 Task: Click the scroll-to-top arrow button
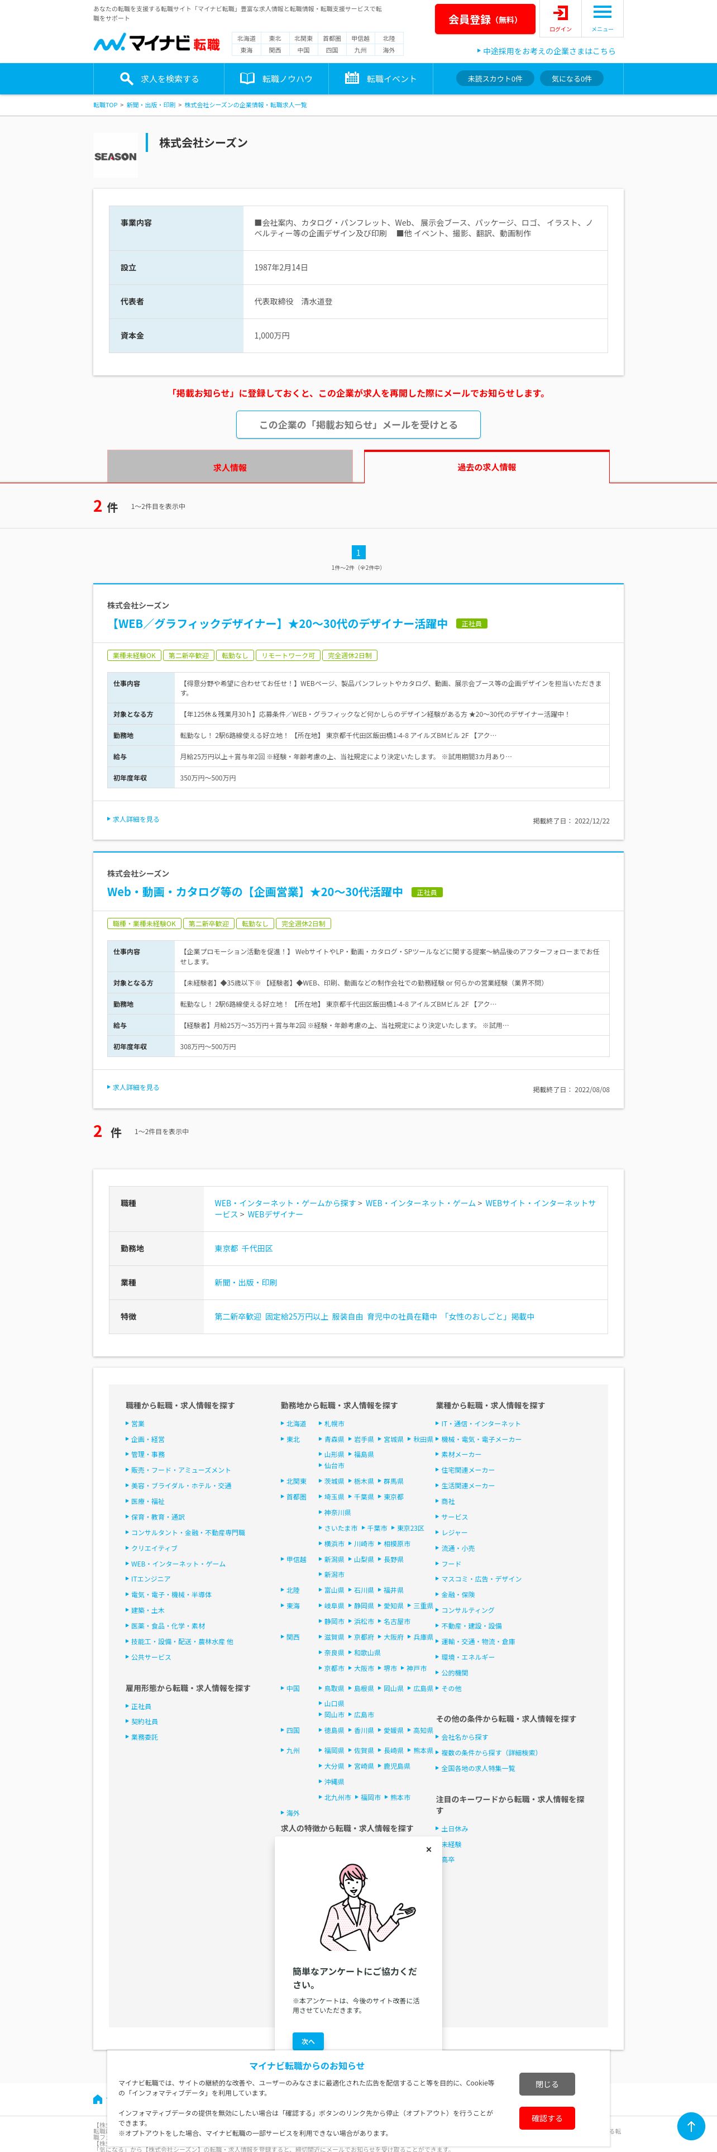(690, 2126)
